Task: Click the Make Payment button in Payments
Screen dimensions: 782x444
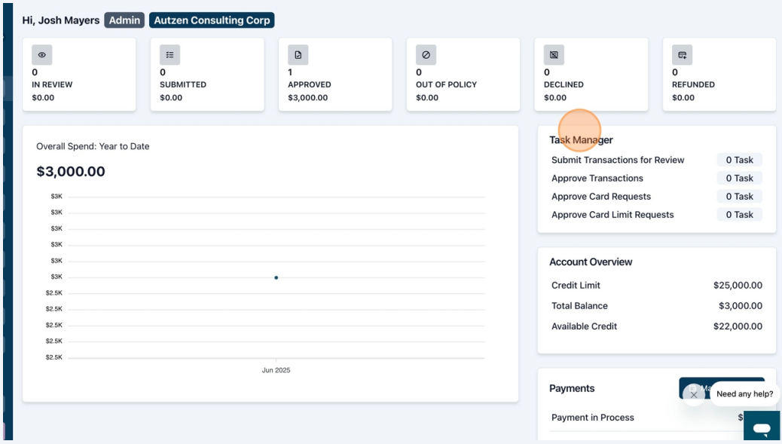Action: click(722, 387)
